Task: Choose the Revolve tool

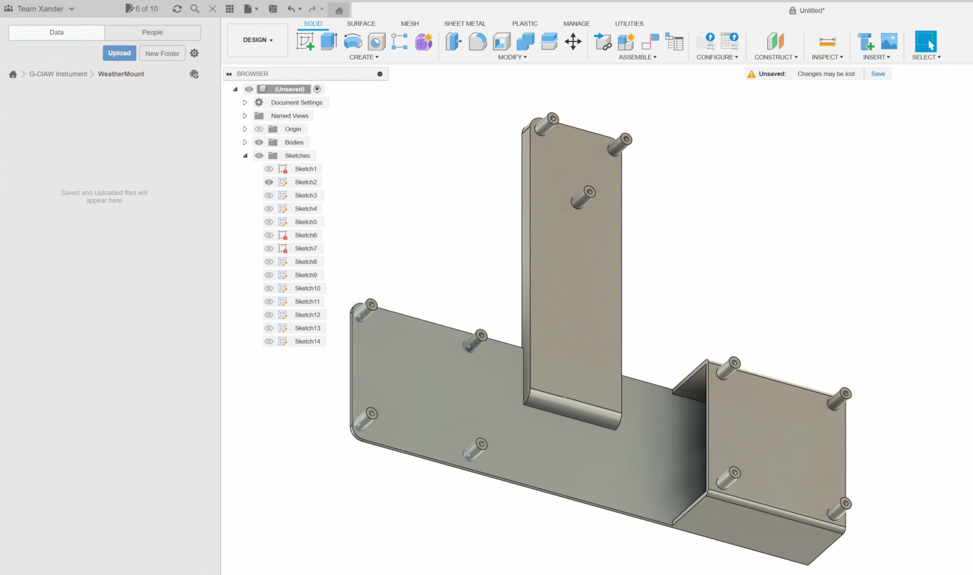Action: [x=352, y=42]
